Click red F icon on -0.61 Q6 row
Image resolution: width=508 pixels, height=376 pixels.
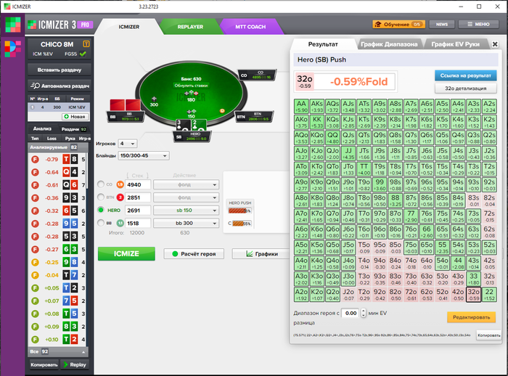(35, 185)
